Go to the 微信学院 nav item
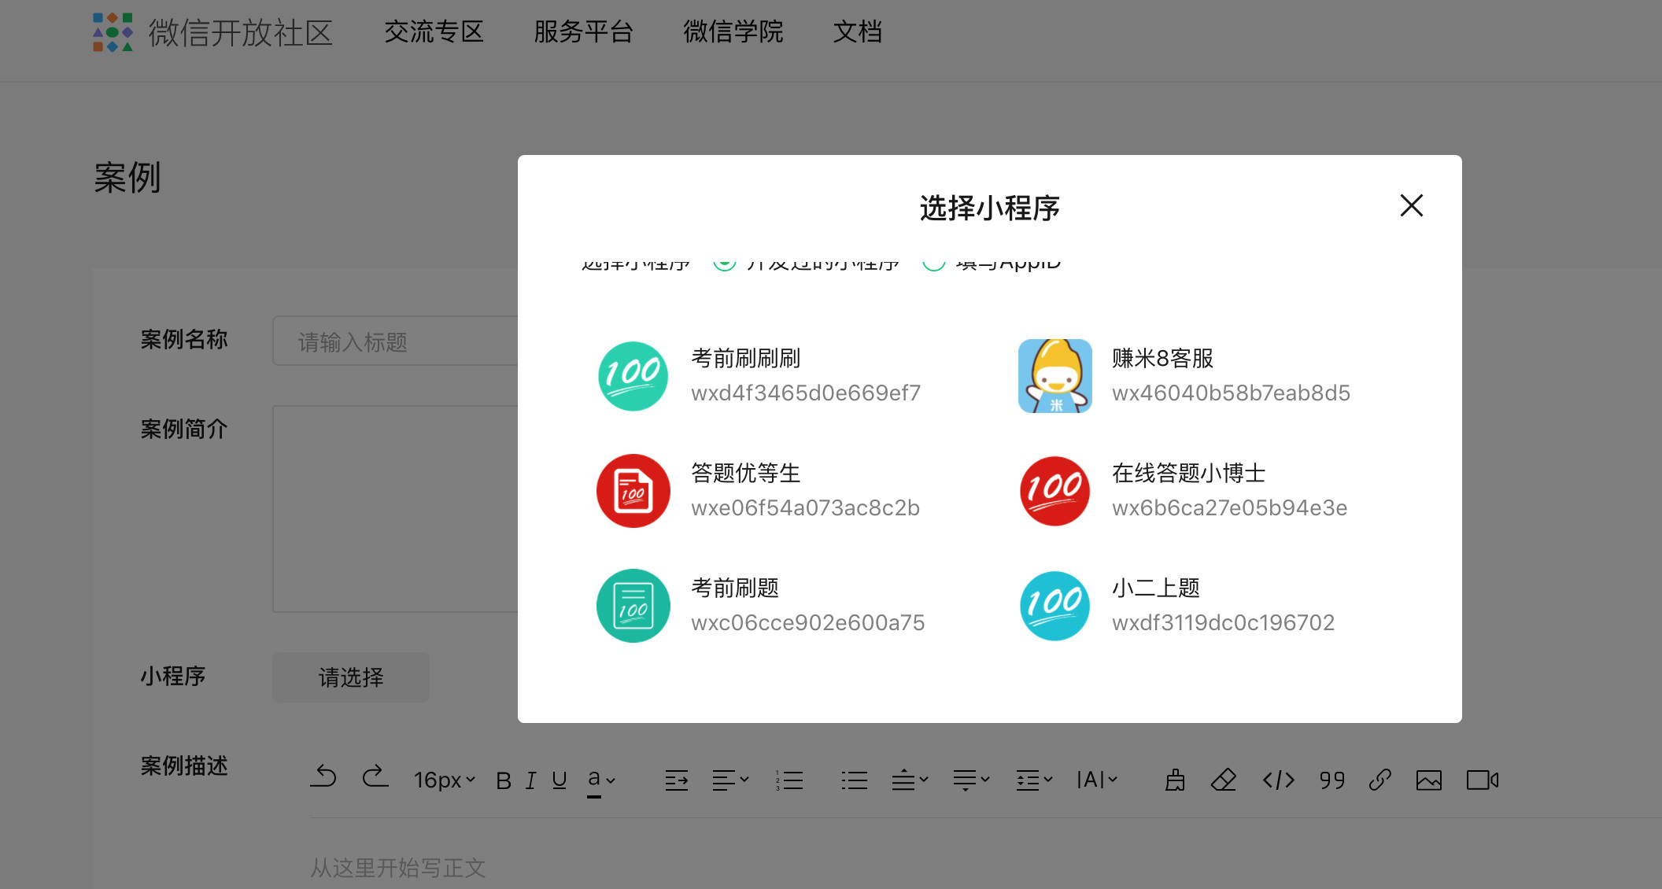Image resolution: width=1662 pixels, height=889 pixels. pos(733,32)
